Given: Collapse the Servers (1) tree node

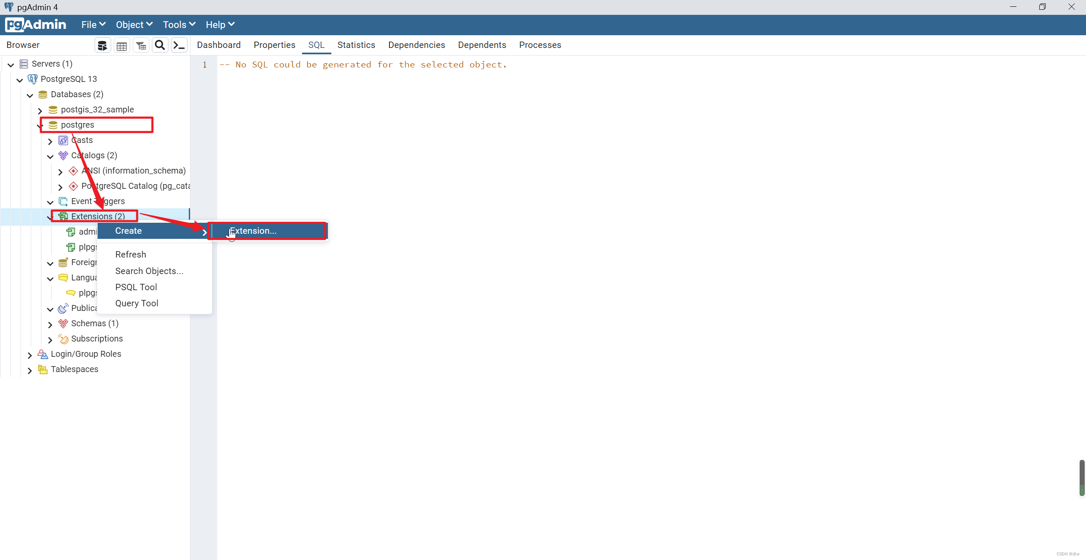Looking at the screenshot, I should tap(10, 64).
